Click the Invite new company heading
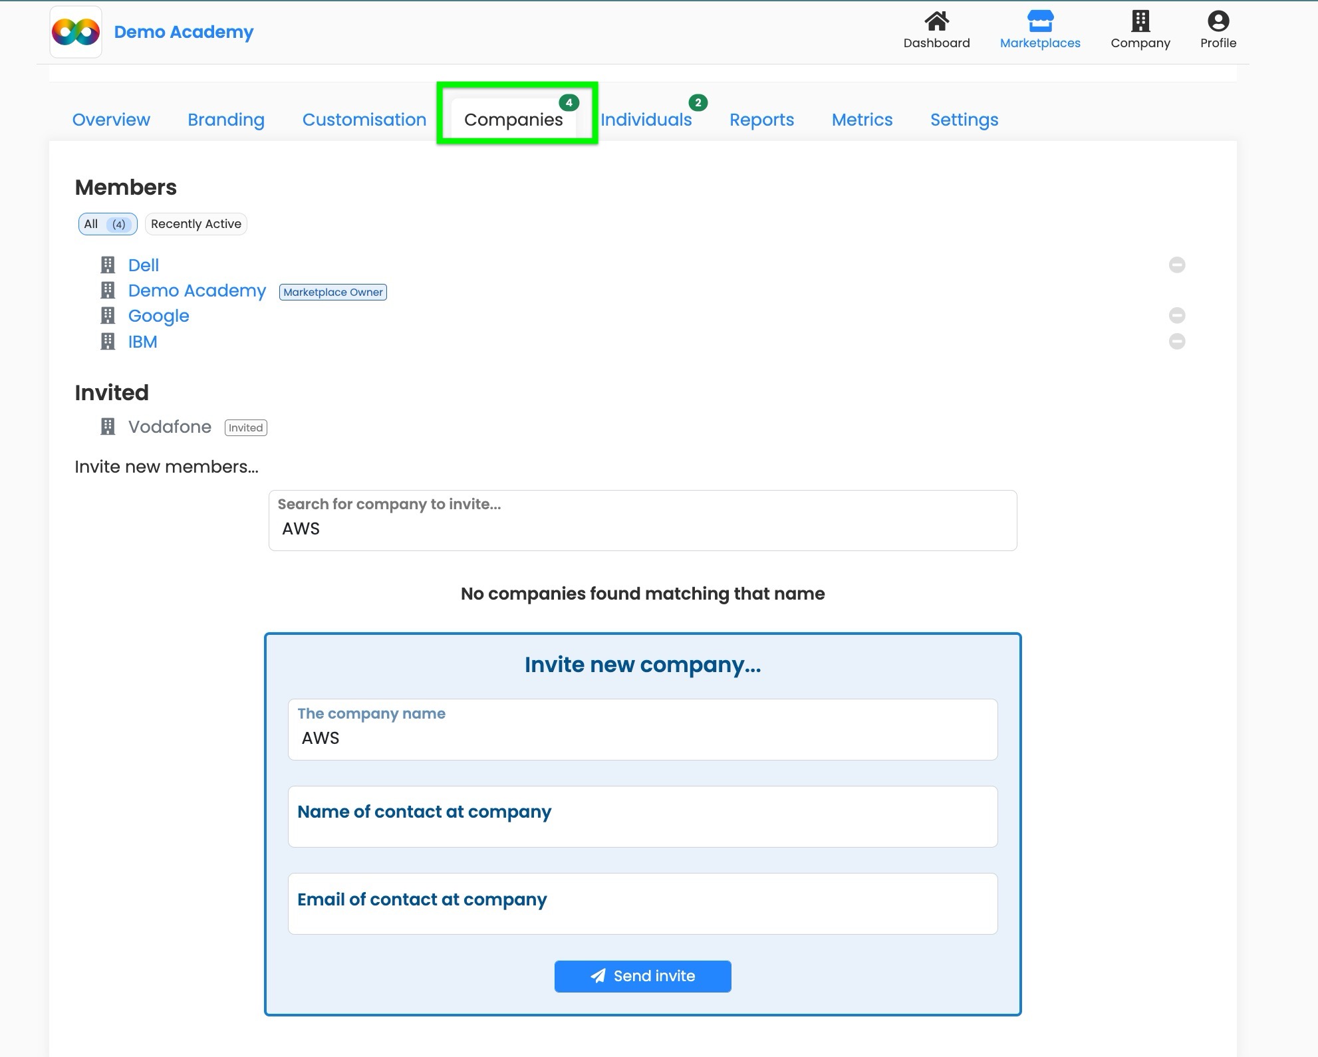 pyautogui.click(x=643, y=665)
